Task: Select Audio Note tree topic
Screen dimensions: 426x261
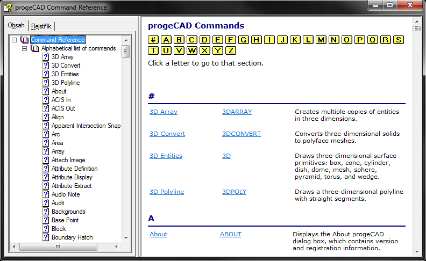Action: coord(66,194)
